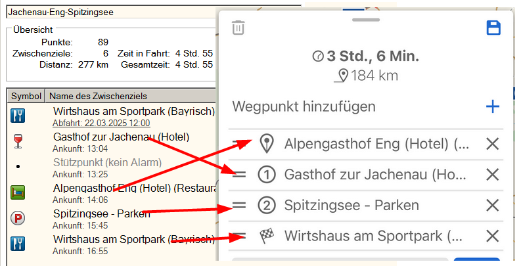Delete Spitzingsee - Parken waypoint with X
The width and height of the screenshot is (521, 266).
coord(492,206)
